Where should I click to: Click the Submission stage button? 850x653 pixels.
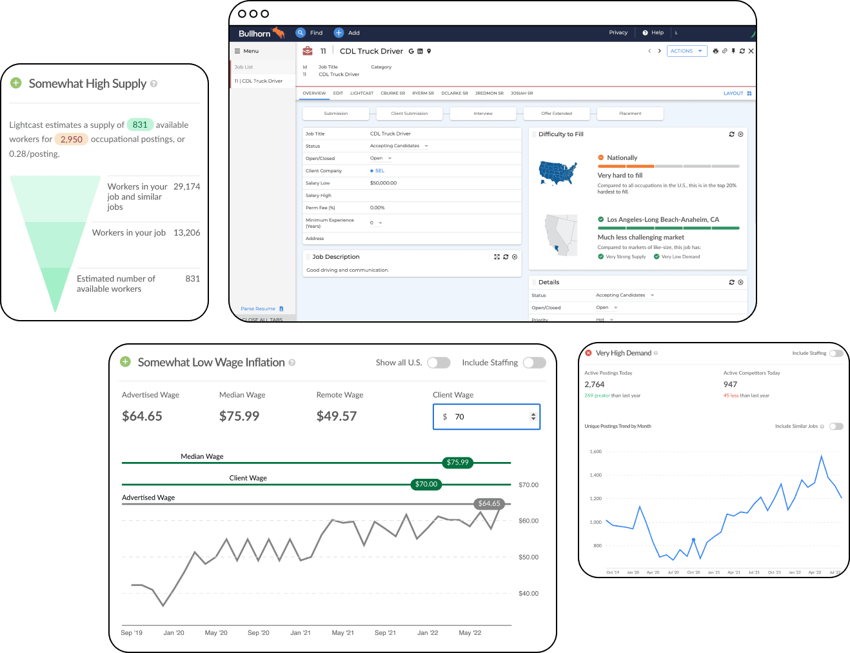(336, 114)
